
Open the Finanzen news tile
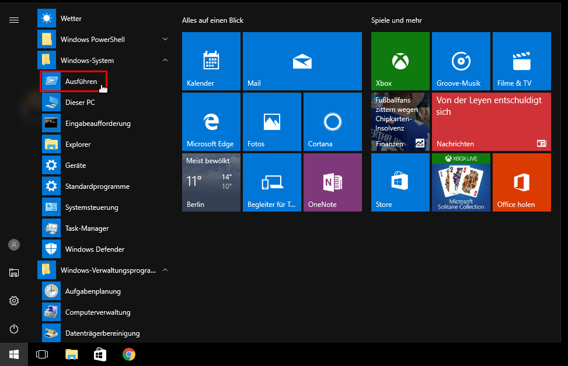click(400, 122)
